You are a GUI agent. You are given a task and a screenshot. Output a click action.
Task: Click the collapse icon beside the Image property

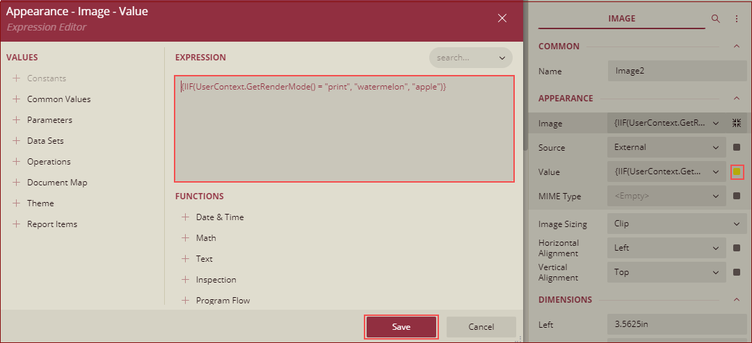pos(737,123)
